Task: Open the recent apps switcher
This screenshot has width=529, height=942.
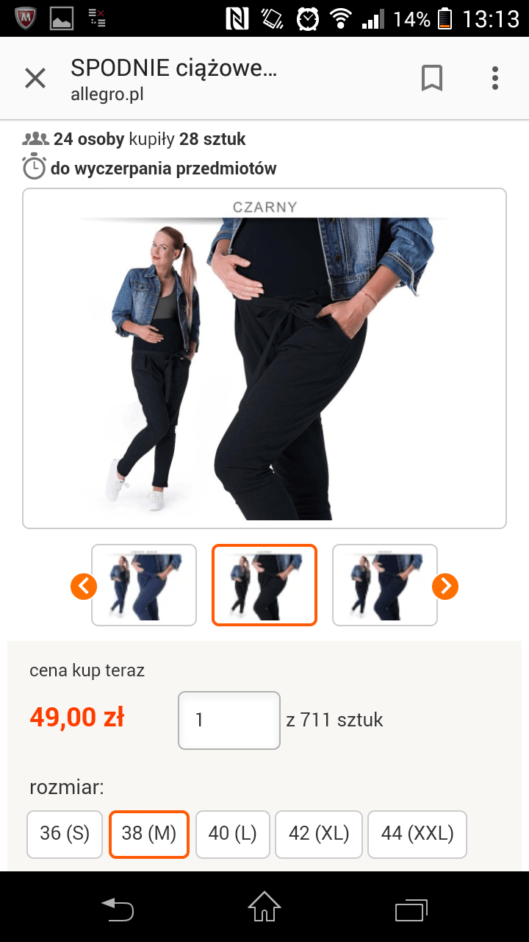Action: tap(411, 908)
